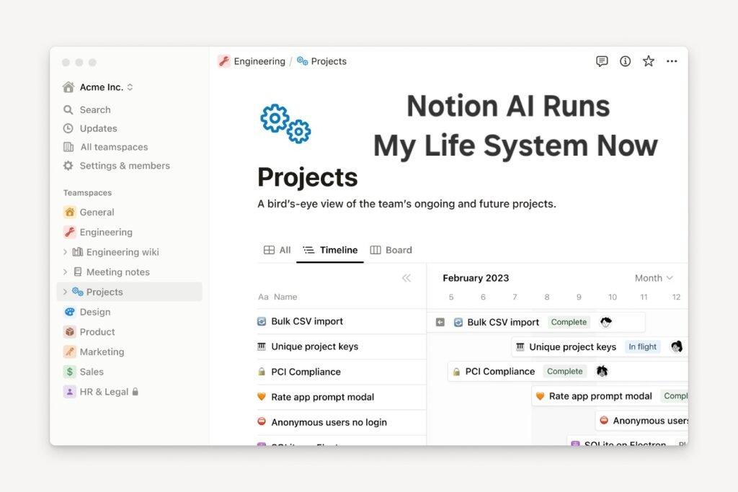
Task: Collapse the table with double-chevron icon
Action: pos(406,278)
